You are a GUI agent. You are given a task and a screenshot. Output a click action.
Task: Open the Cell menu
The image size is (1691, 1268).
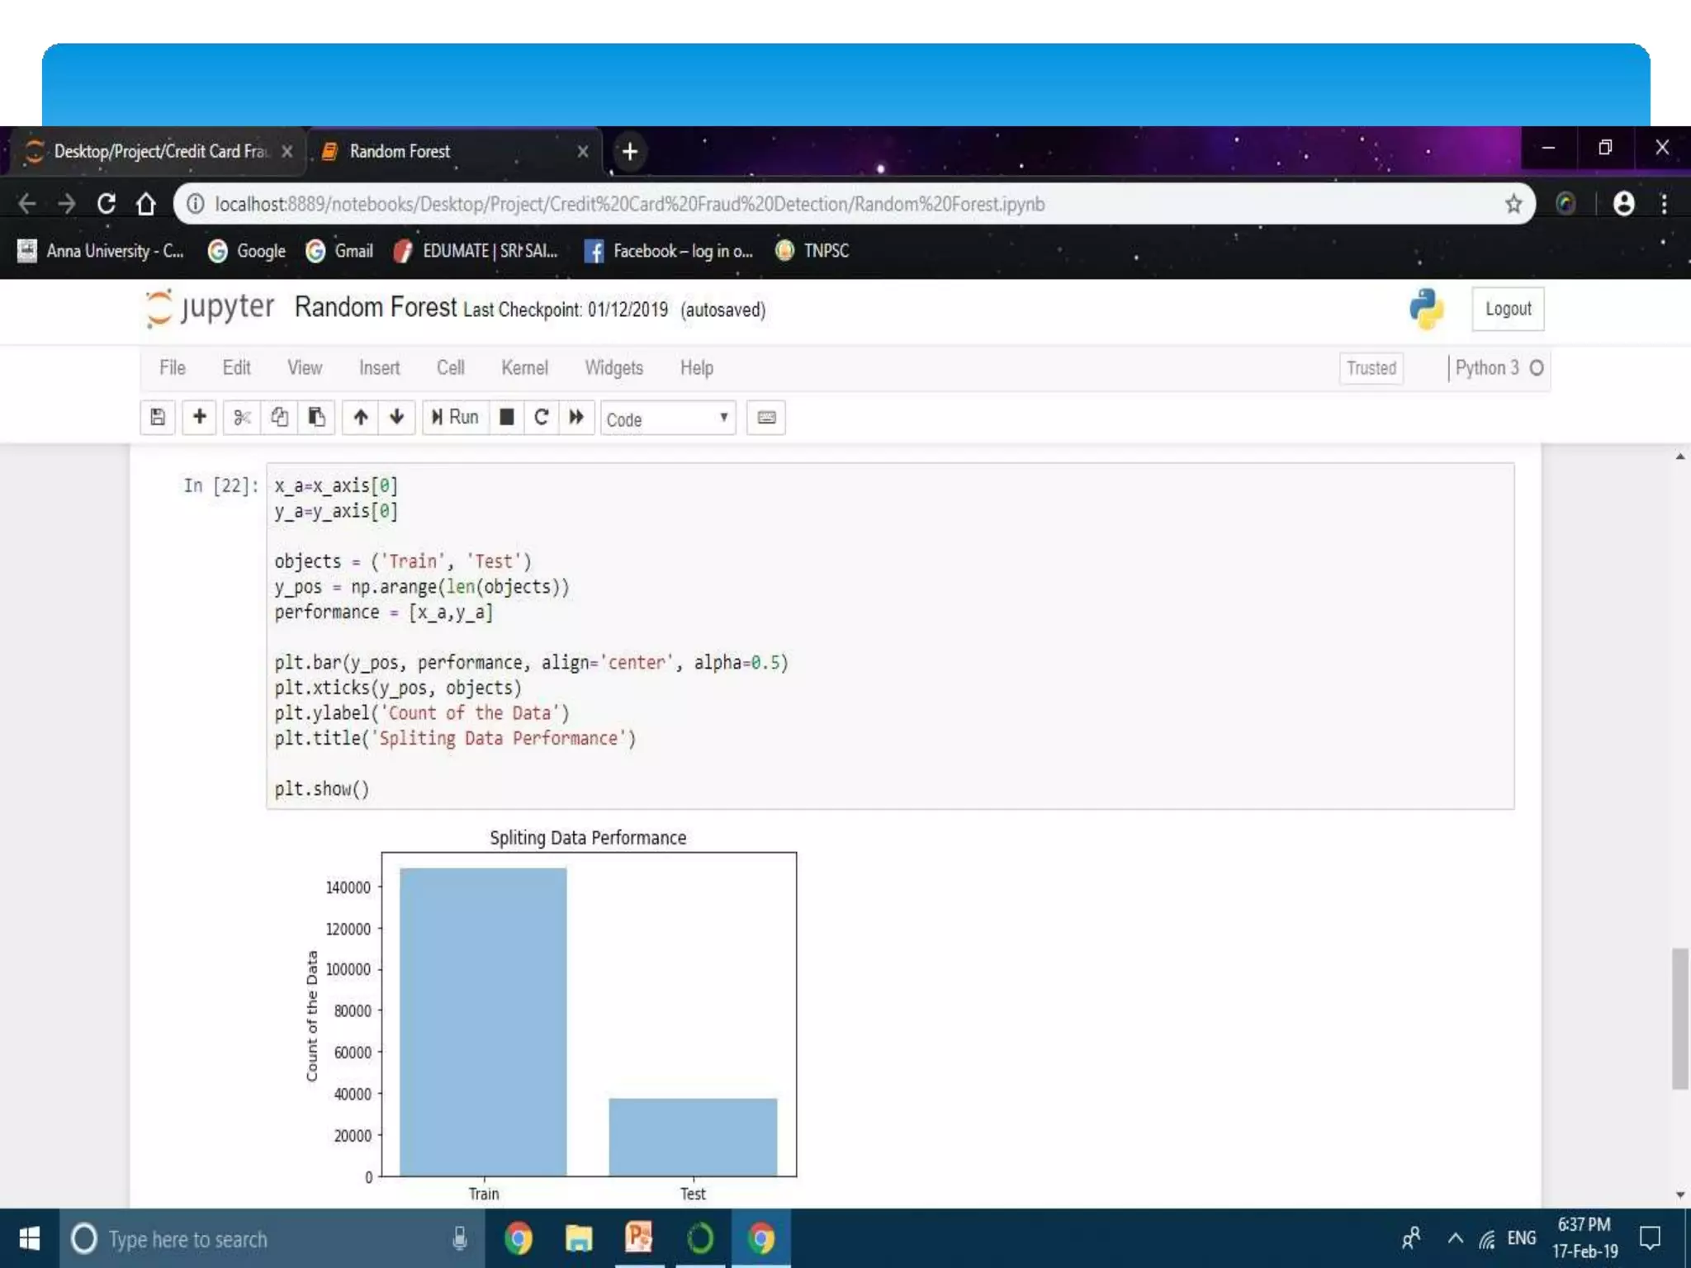coord(450,368)
